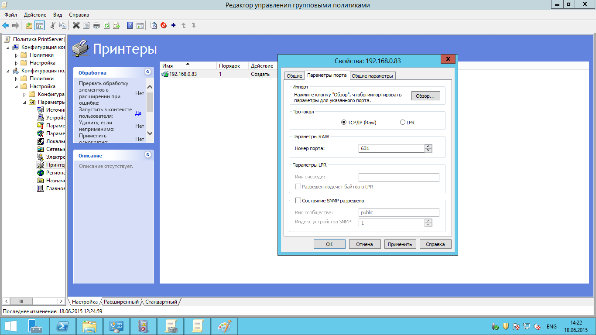Expand the Конфигура folder under user Настройка
Image resolution: width=596 pixels, height=335 pixels.
pos(24,94)
